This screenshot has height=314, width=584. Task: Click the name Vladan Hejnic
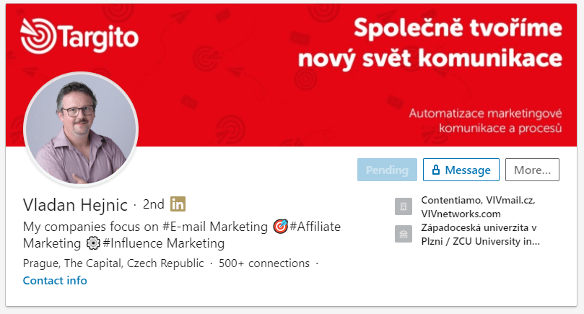coord(75,205)
